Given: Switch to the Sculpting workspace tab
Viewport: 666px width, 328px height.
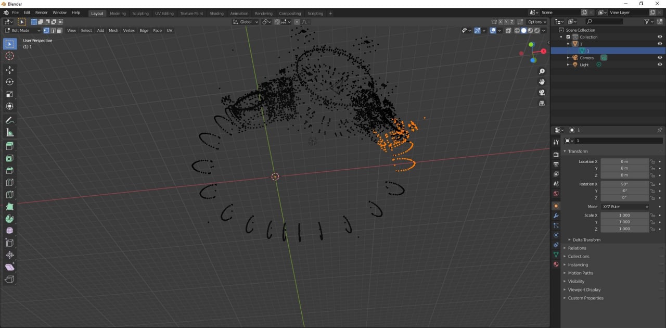Looking at the screenshot, I should [140, 14].
